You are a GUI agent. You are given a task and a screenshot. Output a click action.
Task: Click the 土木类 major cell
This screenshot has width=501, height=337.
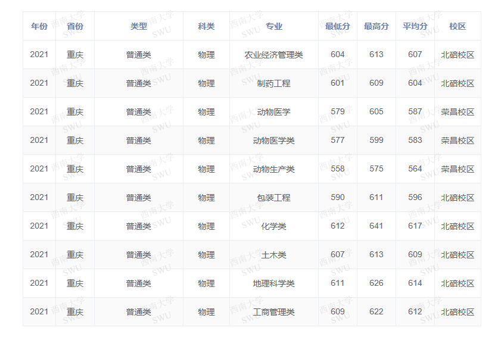(x=274, y=255)
